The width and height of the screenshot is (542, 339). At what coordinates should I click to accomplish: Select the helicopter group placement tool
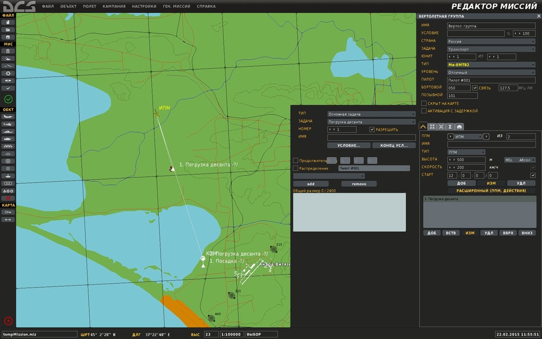[8, 124]
